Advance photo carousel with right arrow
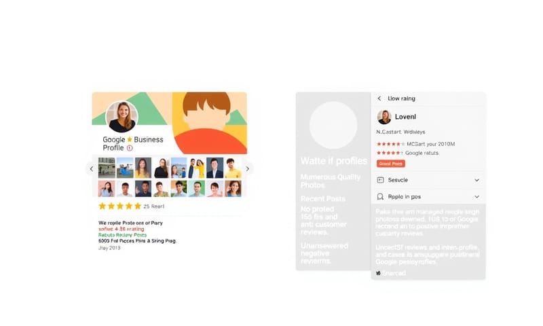Viewport: 543px width, 326px height. (248, 168)
